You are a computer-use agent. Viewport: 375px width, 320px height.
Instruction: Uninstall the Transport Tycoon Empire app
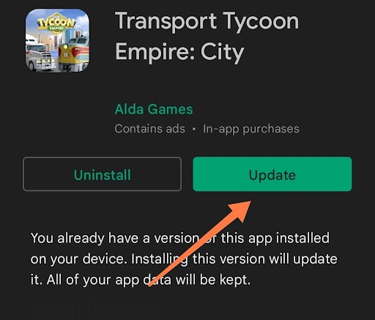click(x=102, y=174)
